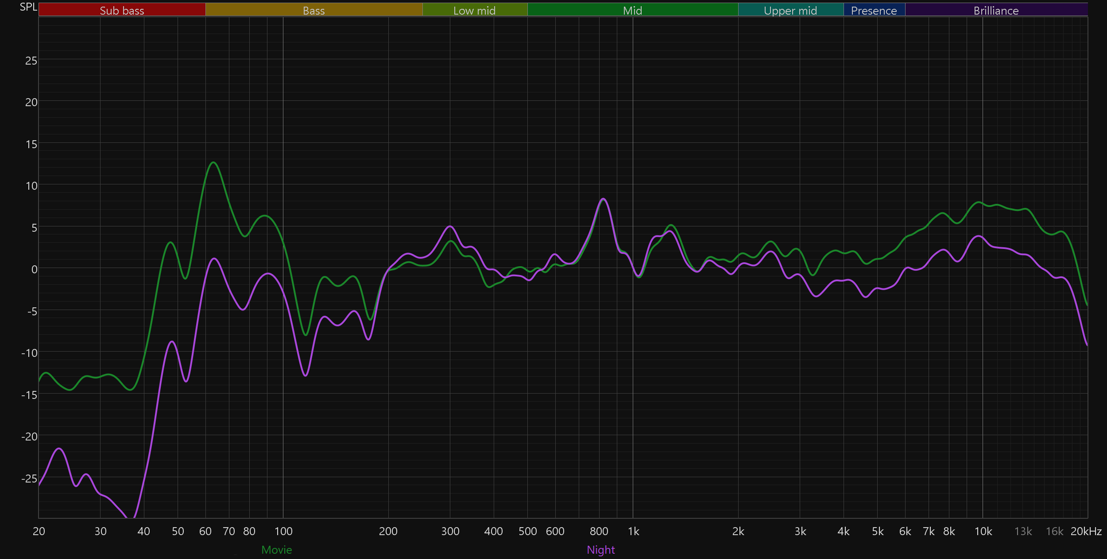
Task: Click the 1k frequency axis label
Action: [x=633, y=531]
